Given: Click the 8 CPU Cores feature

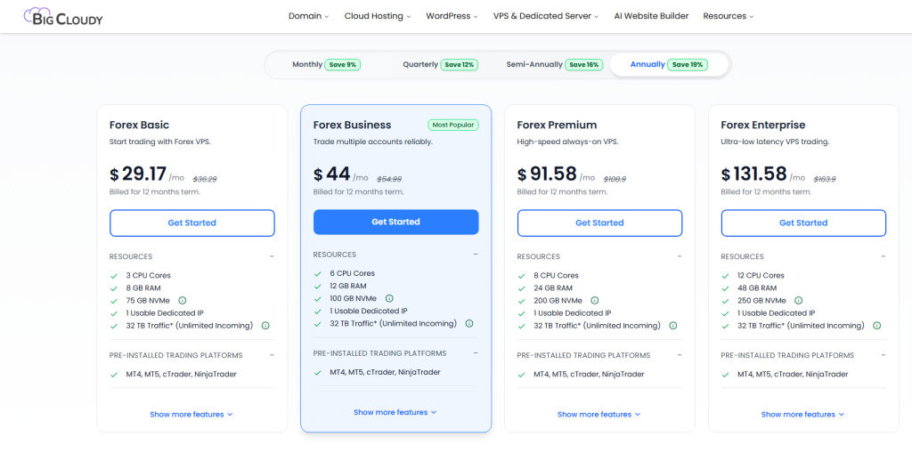Looking at the screenshot, I should pos(557,276).
